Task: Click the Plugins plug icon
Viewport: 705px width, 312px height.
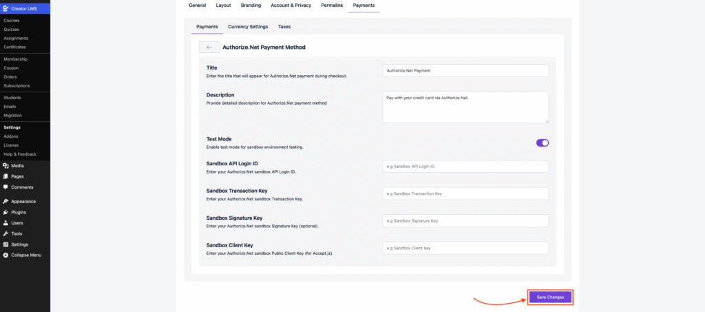Action: (6, 212)
